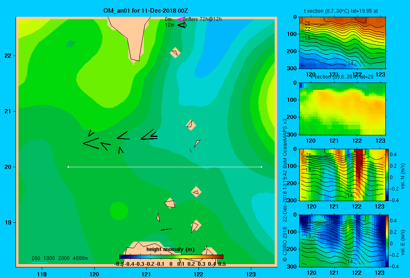Click longitude label 119 on main map

point(42,274)
